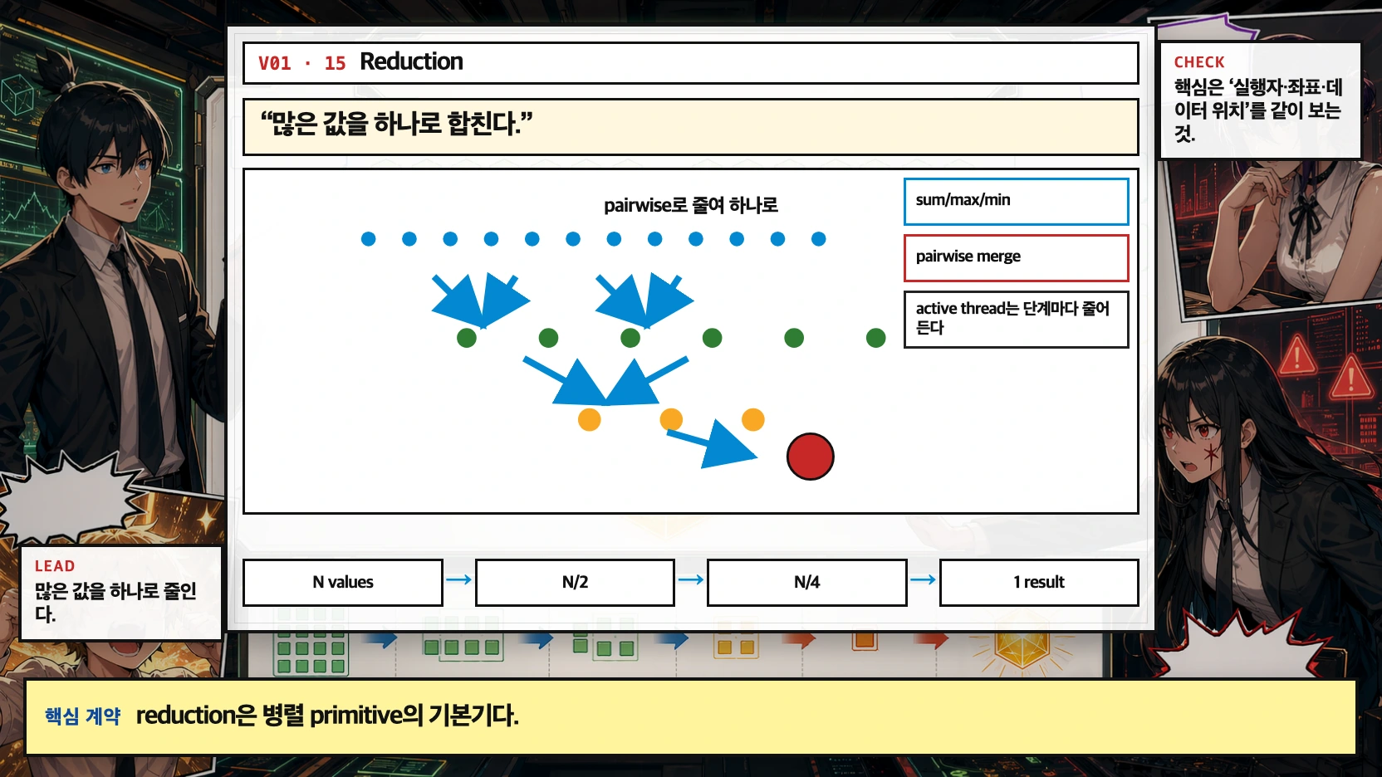Select the rightmost blue dot in top row
This screenshot has width=1382, height=777.
point(818,239)
